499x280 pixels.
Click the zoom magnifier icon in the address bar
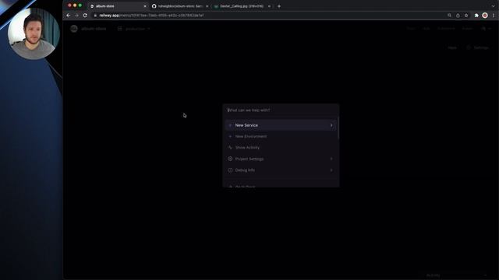click(x=449, y=16)
